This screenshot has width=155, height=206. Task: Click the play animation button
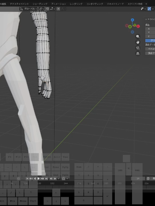(39, 179)
